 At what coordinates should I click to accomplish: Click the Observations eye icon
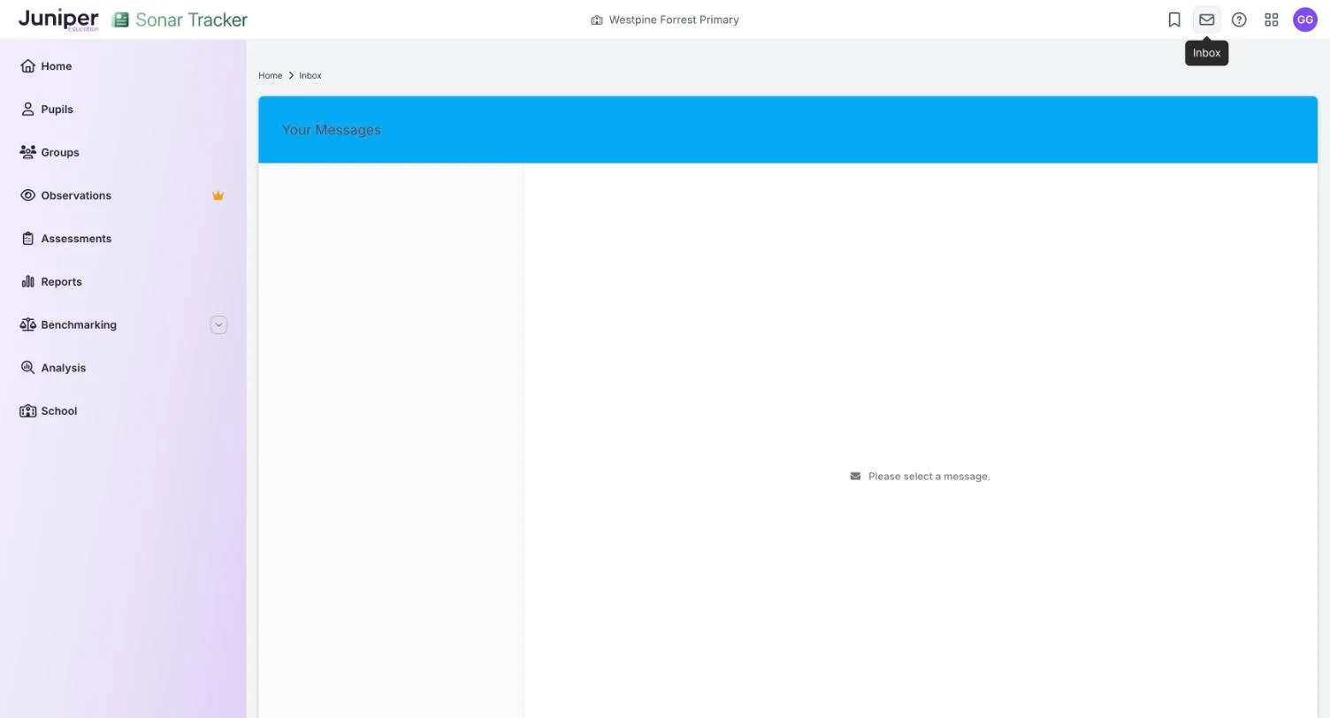point(27,195)
